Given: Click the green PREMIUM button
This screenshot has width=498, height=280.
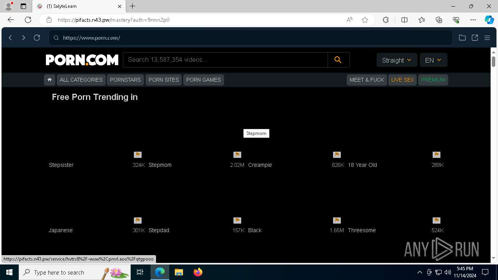Looking at the screenshot, I should click(x=433, y=80).
